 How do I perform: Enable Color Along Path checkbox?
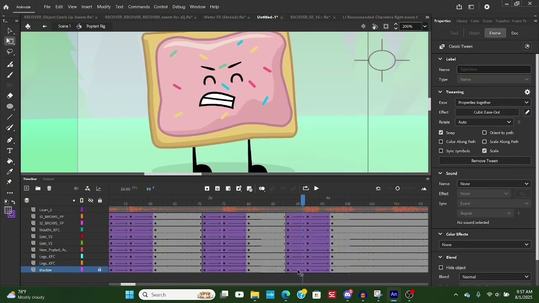click(441, 142)
